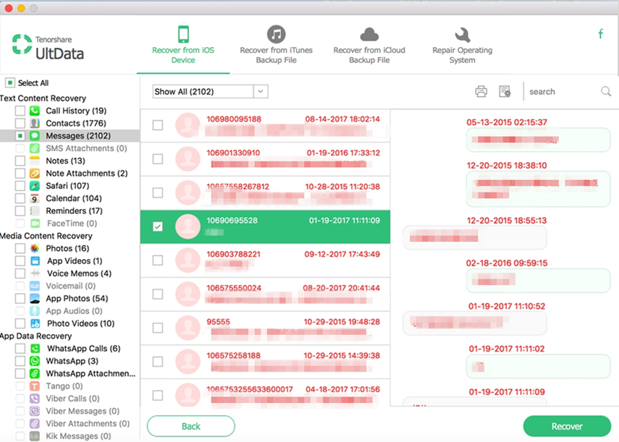
Task: Click the Show All dropdown arrow
Action: [261, 91]
